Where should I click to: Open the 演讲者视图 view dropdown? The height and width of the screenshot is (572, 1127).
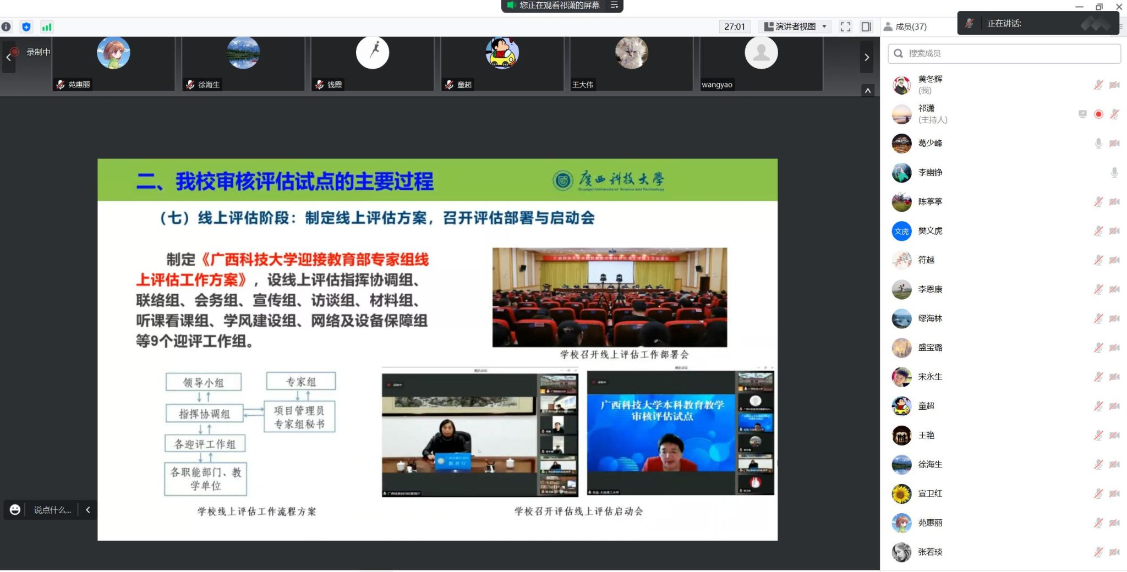795,26
